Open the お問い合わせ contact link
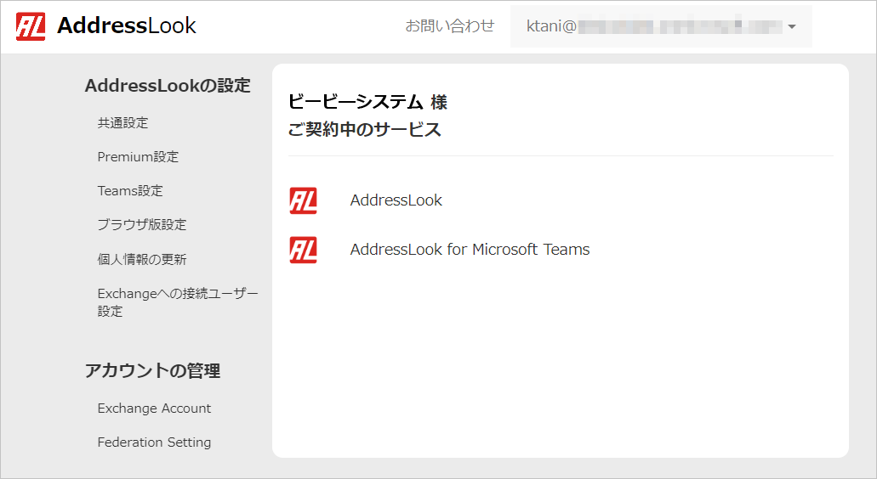 coord(450,26)
